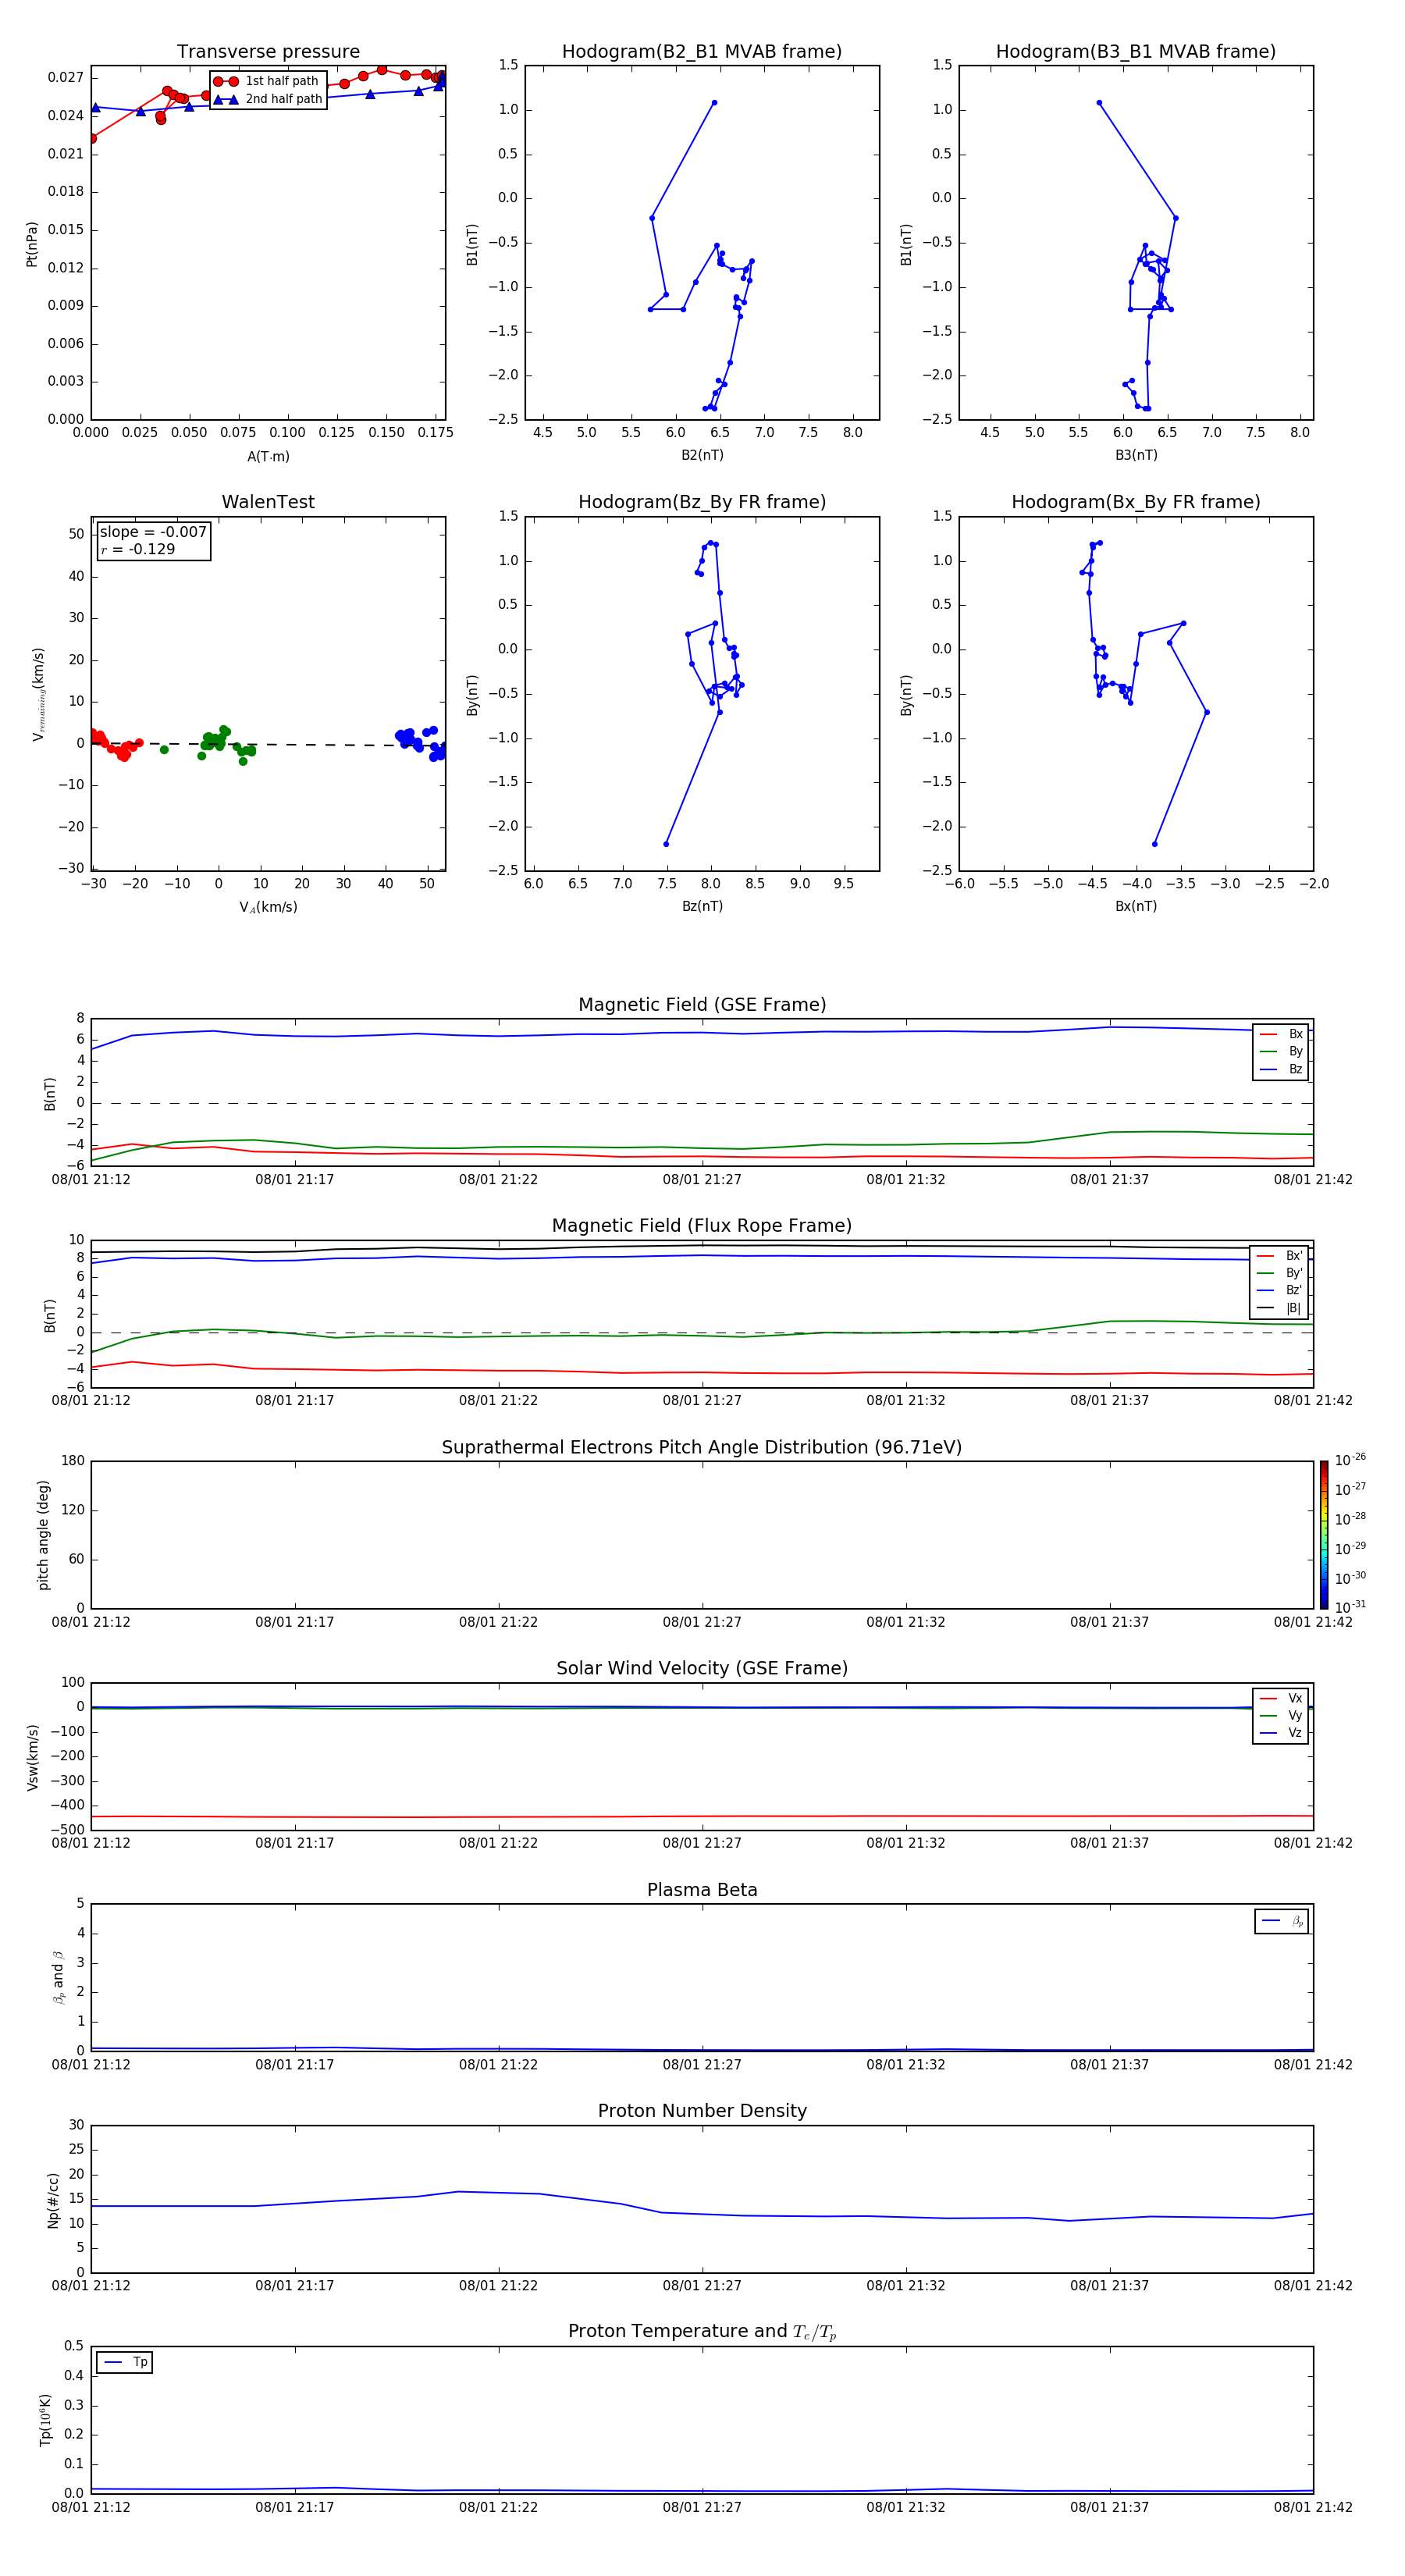Screen dimensions: 1405x2576
Task: Click the 10^-26 colorbar tick label
Action: [x=1350, y=1460]
